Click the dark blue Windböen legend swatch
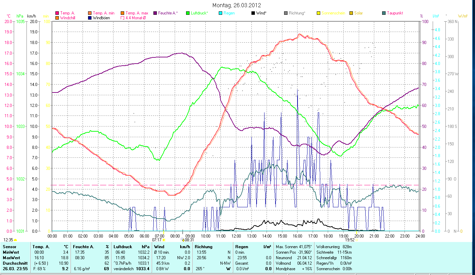 point(89,18)
